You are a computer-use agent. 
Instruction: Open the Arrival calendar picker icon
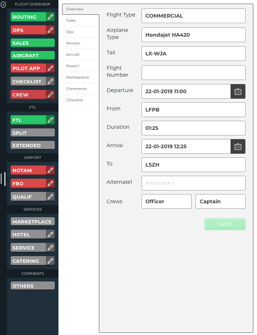pos(238,146)
